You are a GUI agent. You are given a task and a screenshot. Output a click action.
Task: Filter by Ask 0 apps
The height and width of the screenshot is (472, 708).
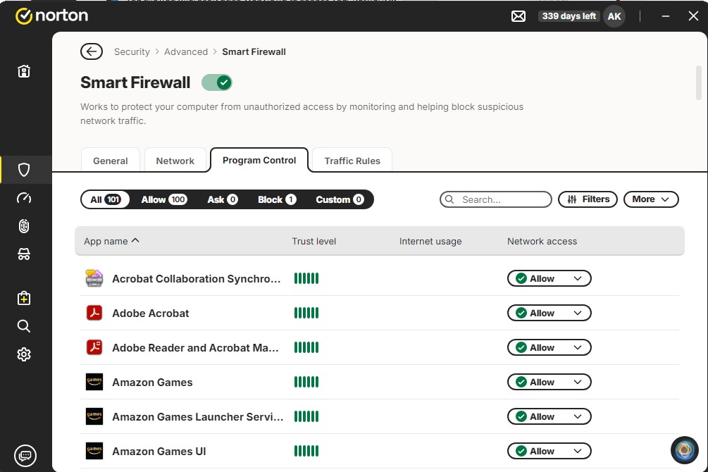tap(222, 199)
